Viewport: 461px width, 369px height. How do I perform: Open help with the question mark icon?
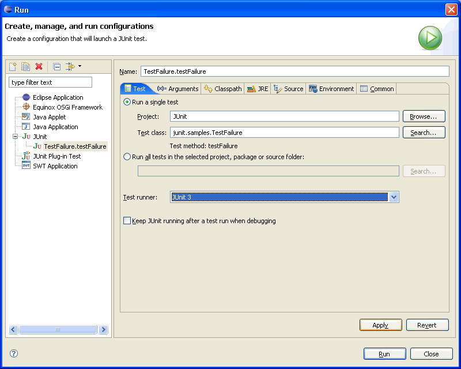pyautogui.click(x=14, y=353)
